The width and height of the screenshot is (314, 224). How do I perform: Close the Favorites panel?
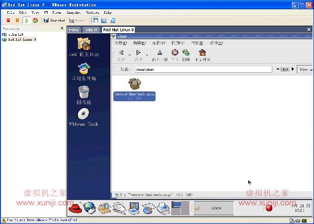(x=62, y=28)
